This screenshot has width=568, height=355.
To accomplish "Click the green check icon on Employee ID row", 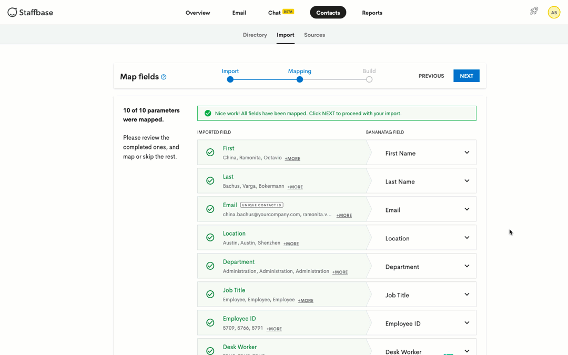I will [210, 323].
